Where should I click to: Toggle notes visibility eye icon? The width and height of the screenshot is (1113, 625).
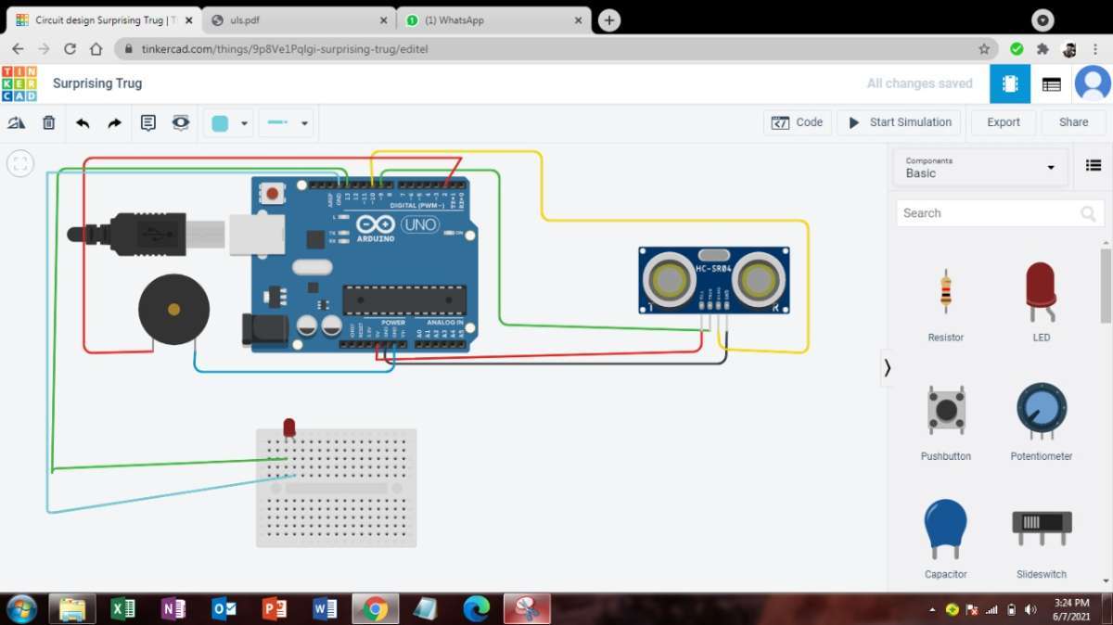click(181, 122)
